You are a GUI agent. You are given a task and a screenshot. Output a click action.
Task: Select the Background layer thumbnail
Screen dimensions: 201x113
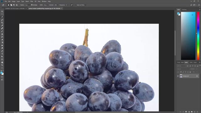point(181,76)
